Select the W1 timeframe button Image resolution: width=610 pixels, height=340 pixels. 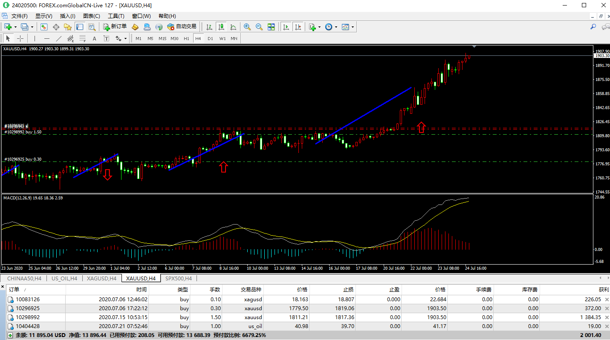(x=223, y=38)
